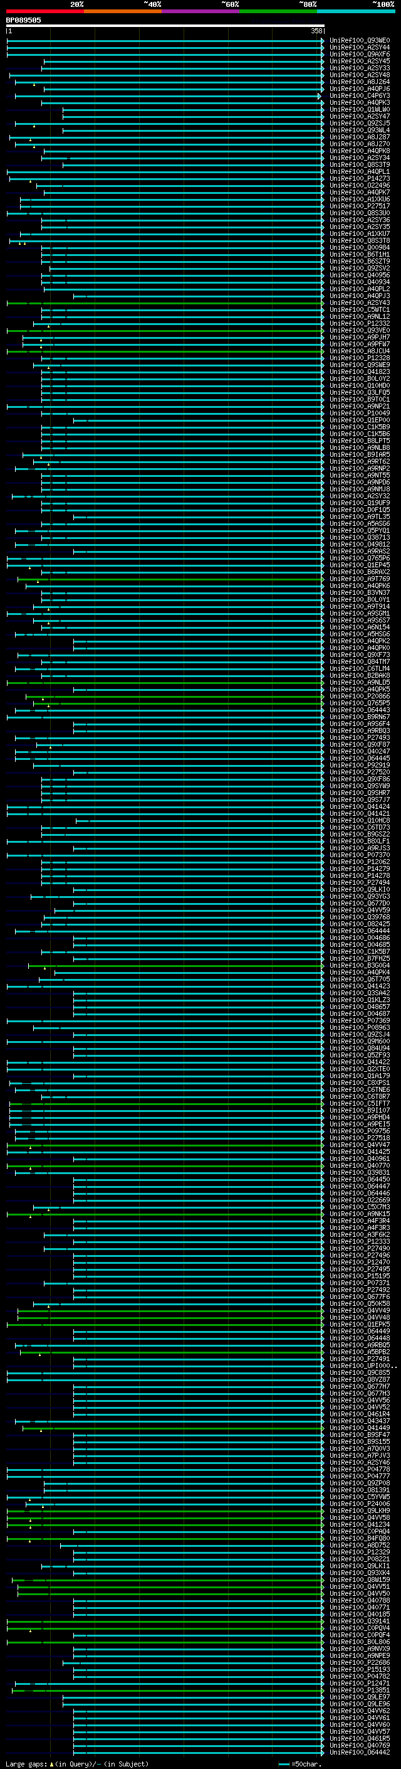Select label UniRef100_Q10HC8
The image size is (401, 1769).
click(360, 821)
